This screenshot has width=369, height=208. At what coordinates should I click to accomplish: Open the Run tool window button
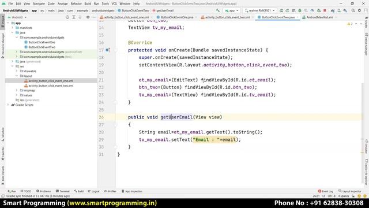coord(12,191)
